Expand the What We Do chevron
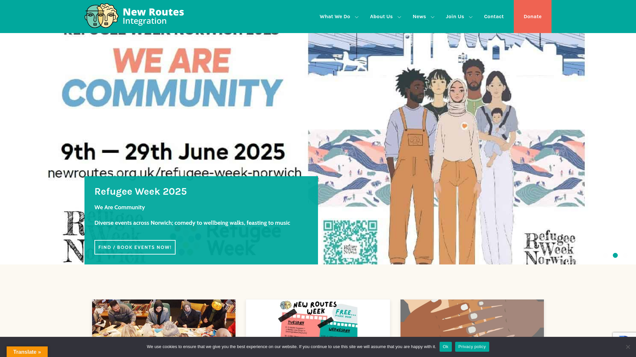The height and width of the screenshot is (357, 636). (356, 17)
